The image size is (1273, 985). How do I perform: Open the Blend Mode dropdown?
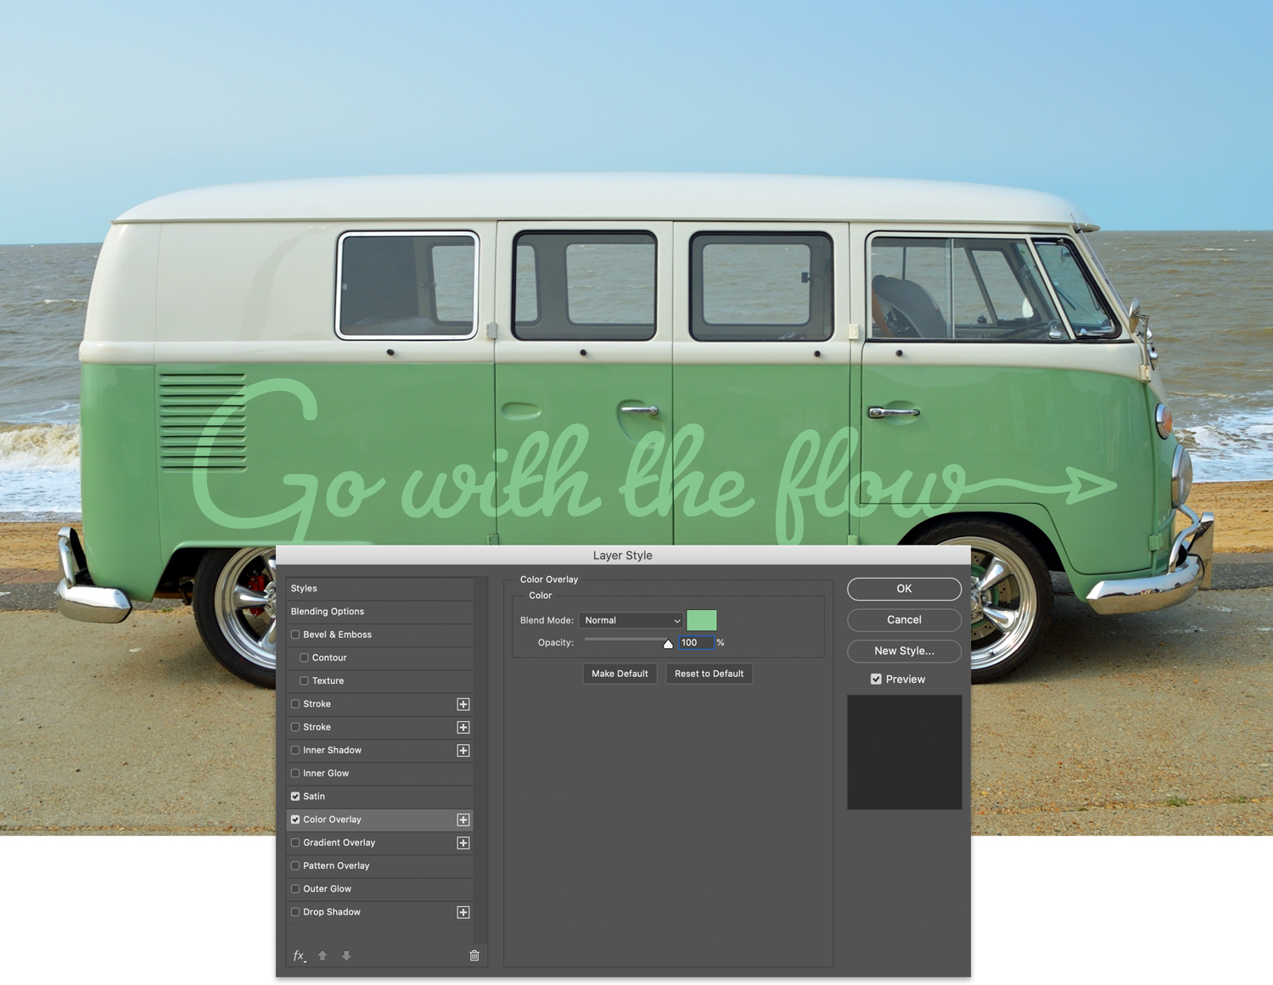[x=630, y=620]
